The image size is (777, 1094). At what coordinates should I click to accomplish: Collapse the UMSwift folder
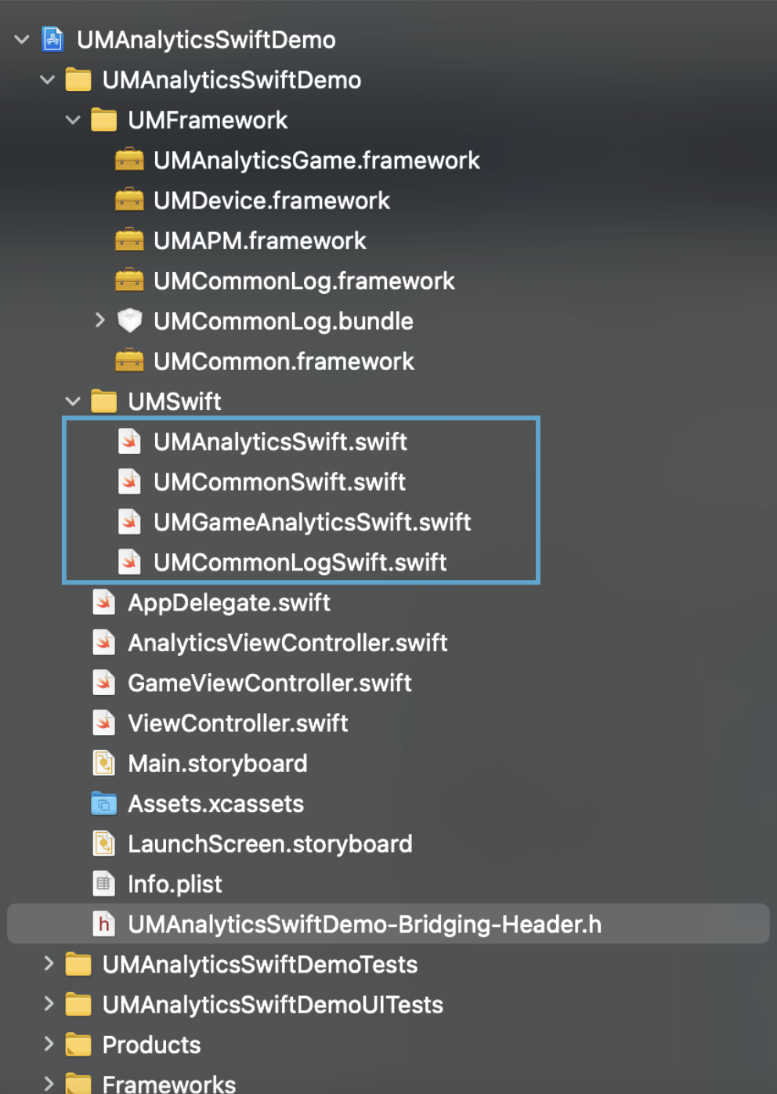(x=73, y=401)
